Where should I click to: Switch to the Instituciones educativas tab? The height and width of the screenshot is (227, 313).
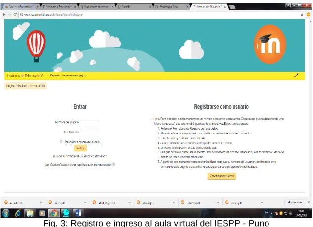96,7
